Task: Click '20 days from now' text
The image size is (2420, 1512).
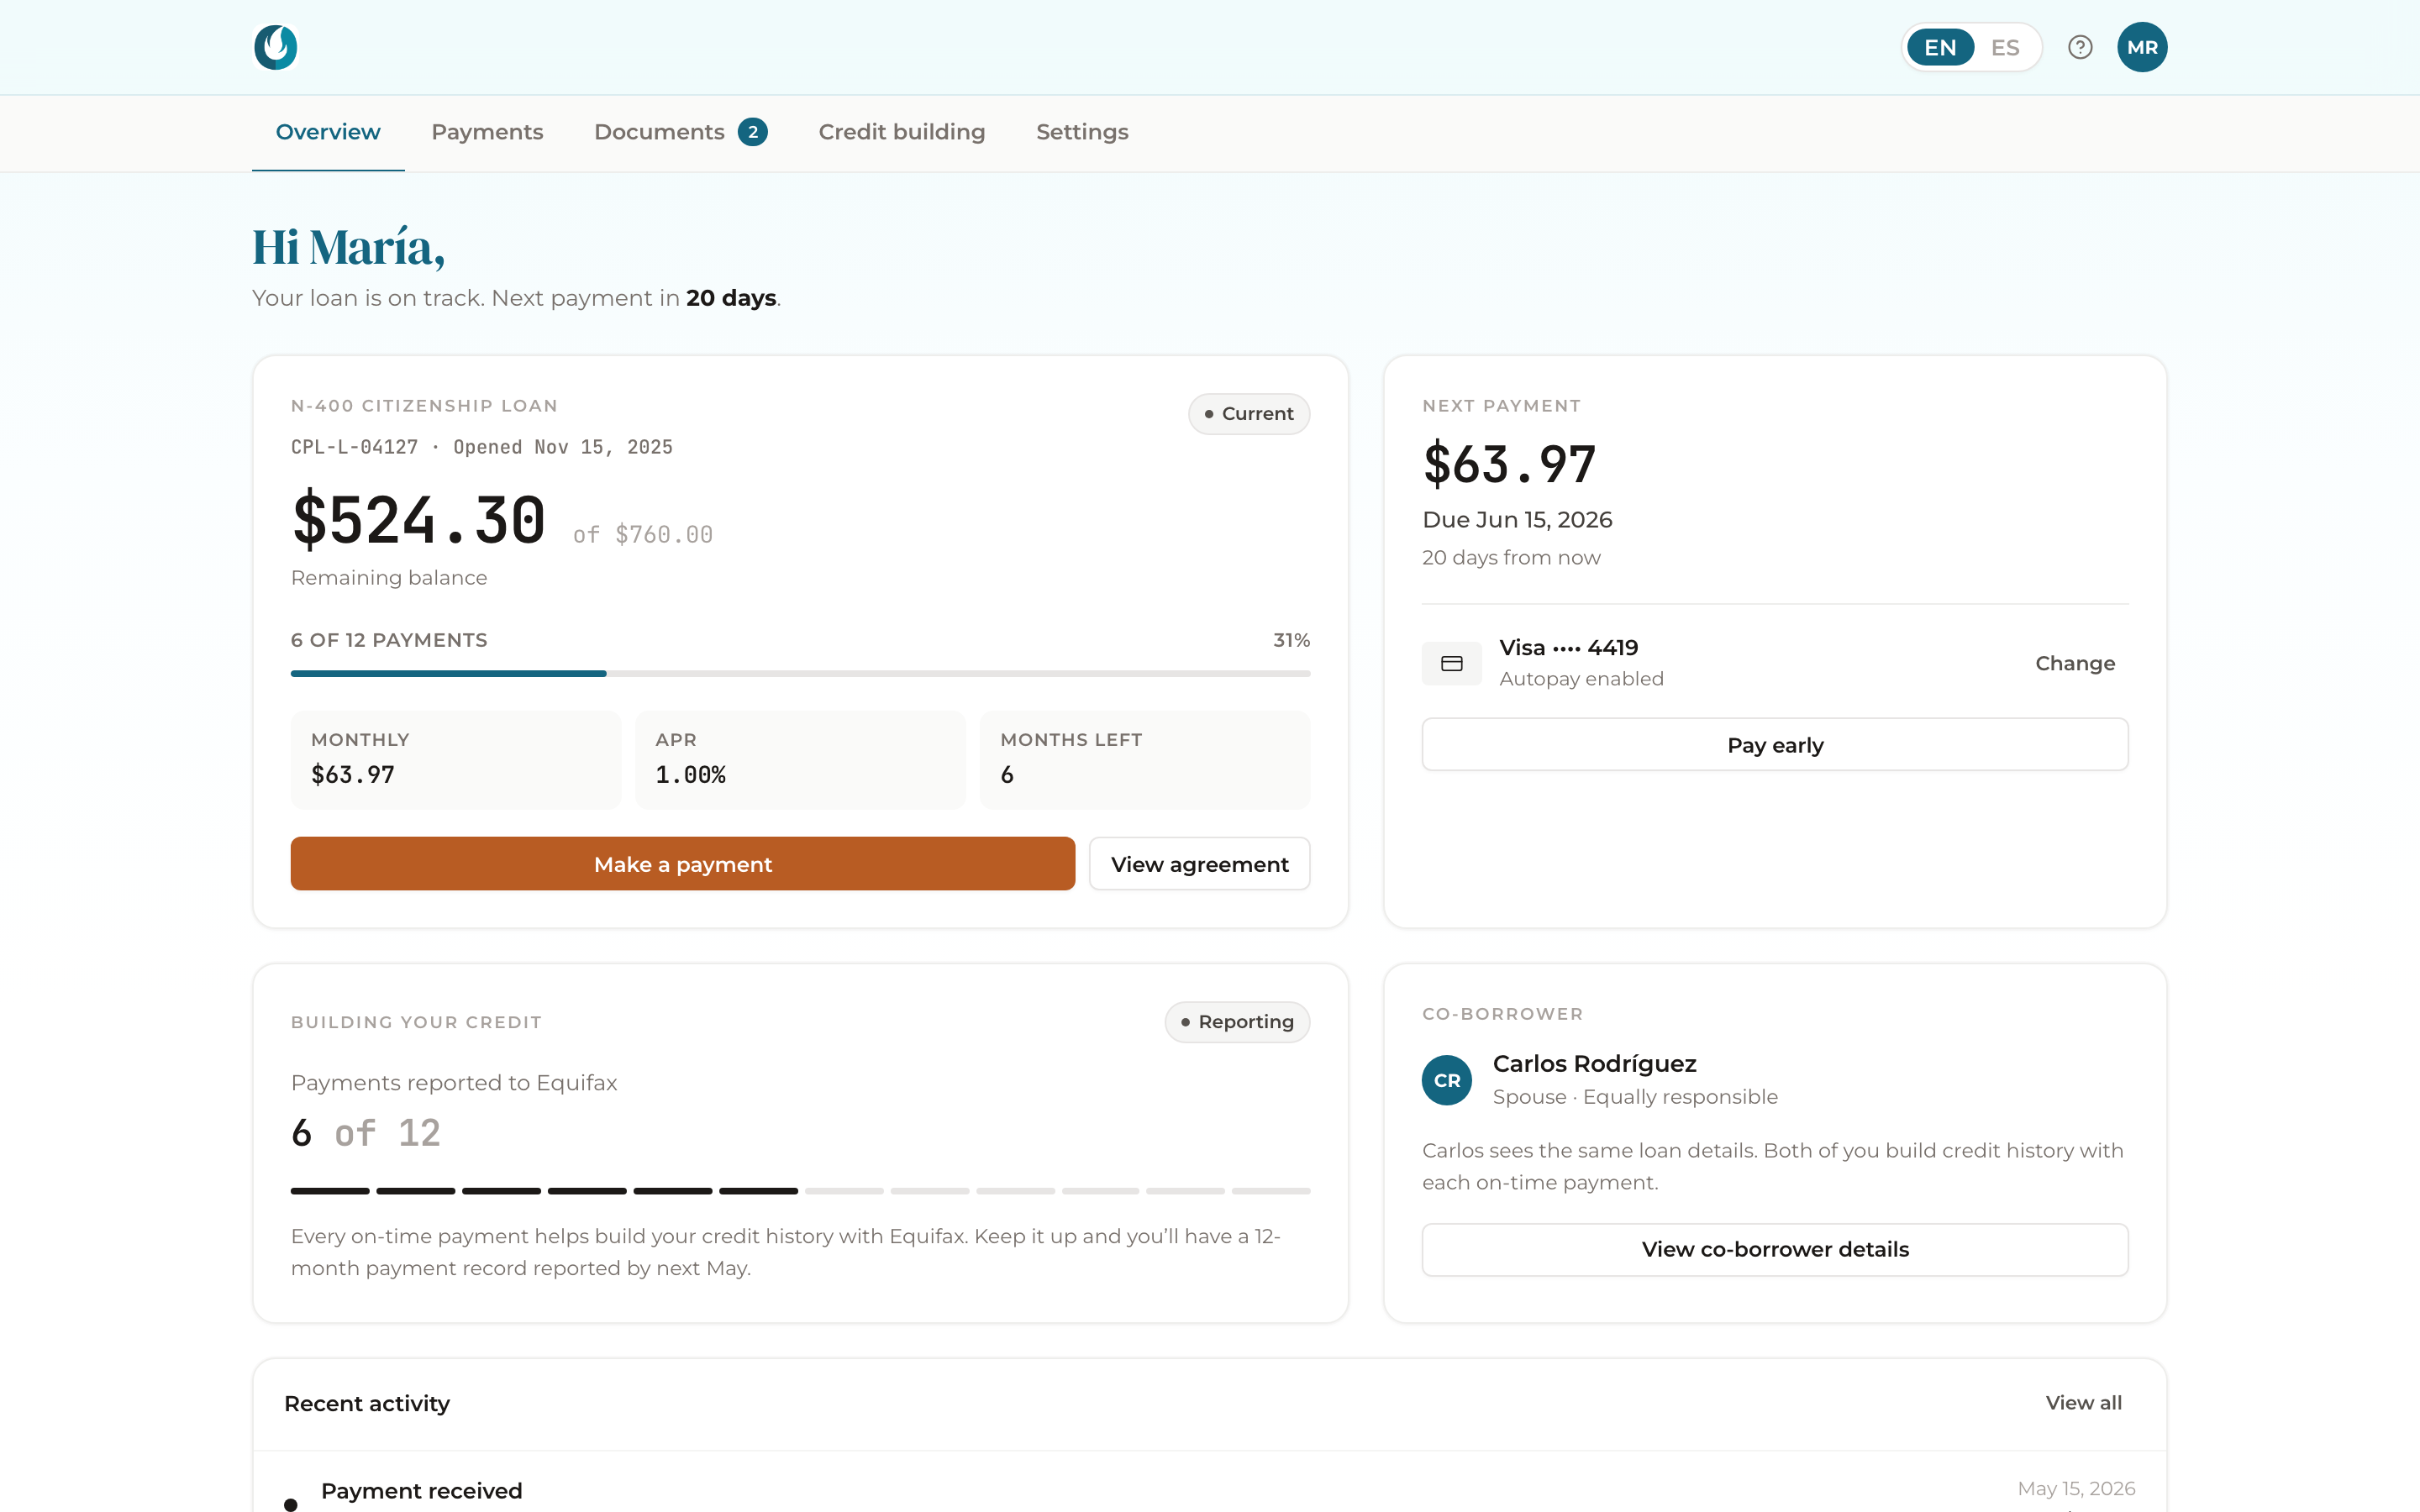Action: [x=1511, y=557]
